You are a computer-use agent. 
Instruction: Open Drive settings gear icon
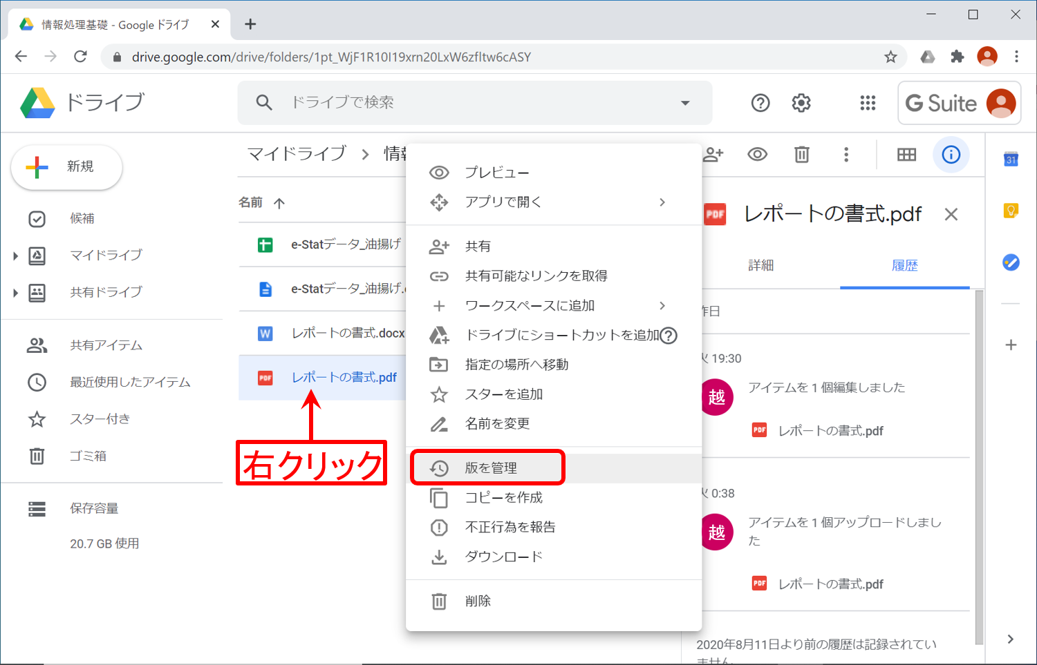(801, 103)
